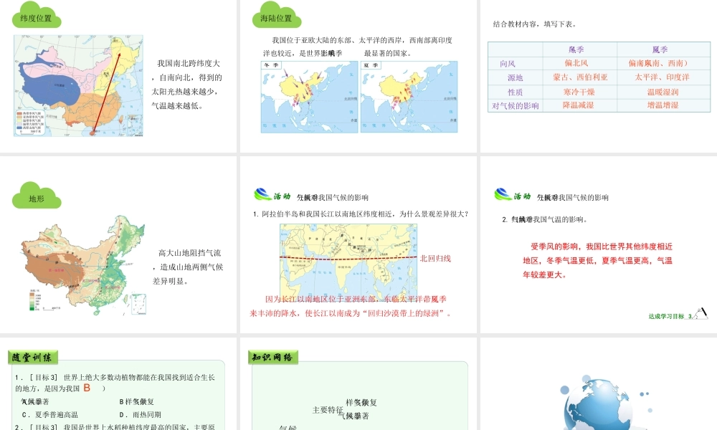Click the red text starting 受季风的影响

pos(598,261)
